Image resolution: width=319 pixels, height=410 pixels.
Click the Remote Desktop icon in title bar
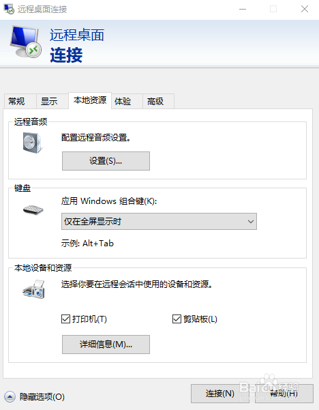[x=9, y=9]
